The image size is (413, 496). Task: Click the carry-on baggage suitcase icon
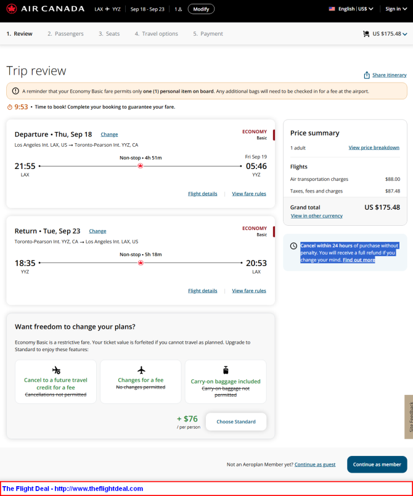coord(226,370)
